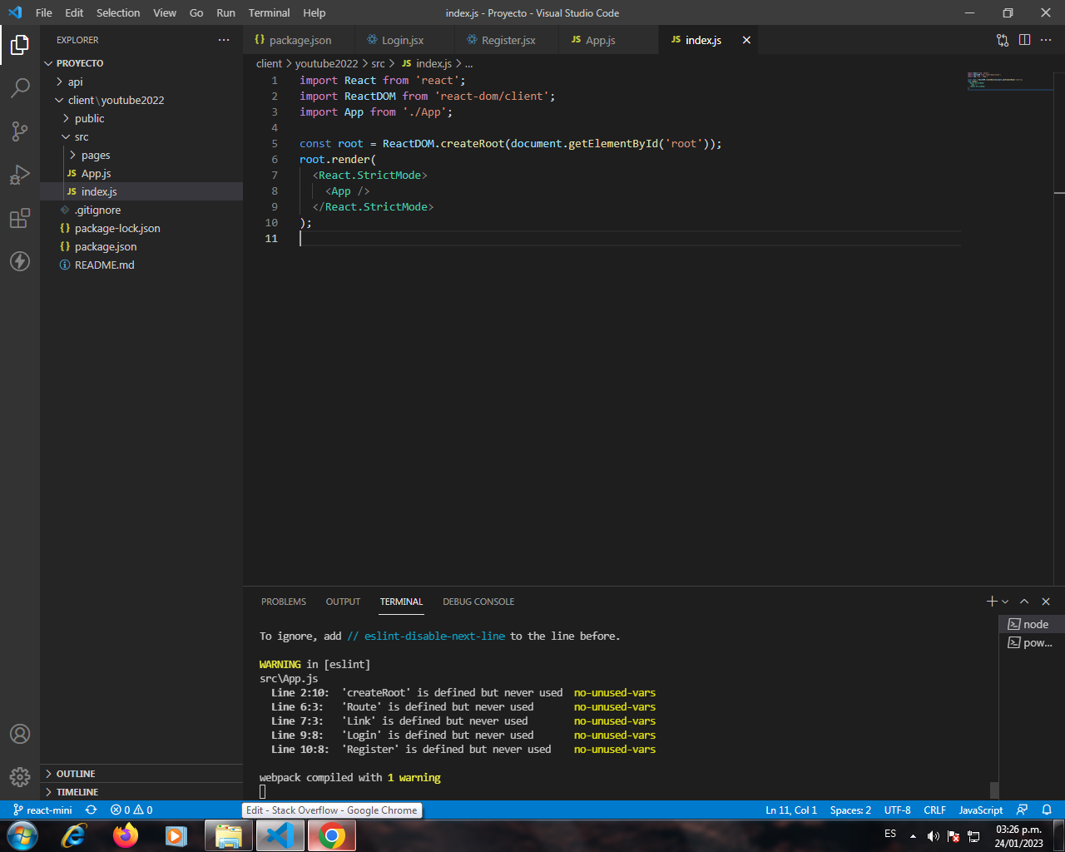Open the Run menu
1065x852 pixels.
pyautogui.click(x=225, y=12)
